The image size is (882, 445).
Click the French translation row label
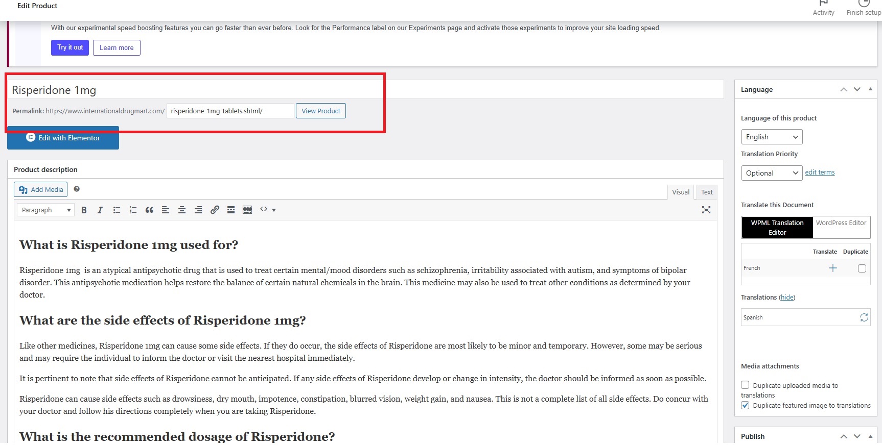coord(752,268)
